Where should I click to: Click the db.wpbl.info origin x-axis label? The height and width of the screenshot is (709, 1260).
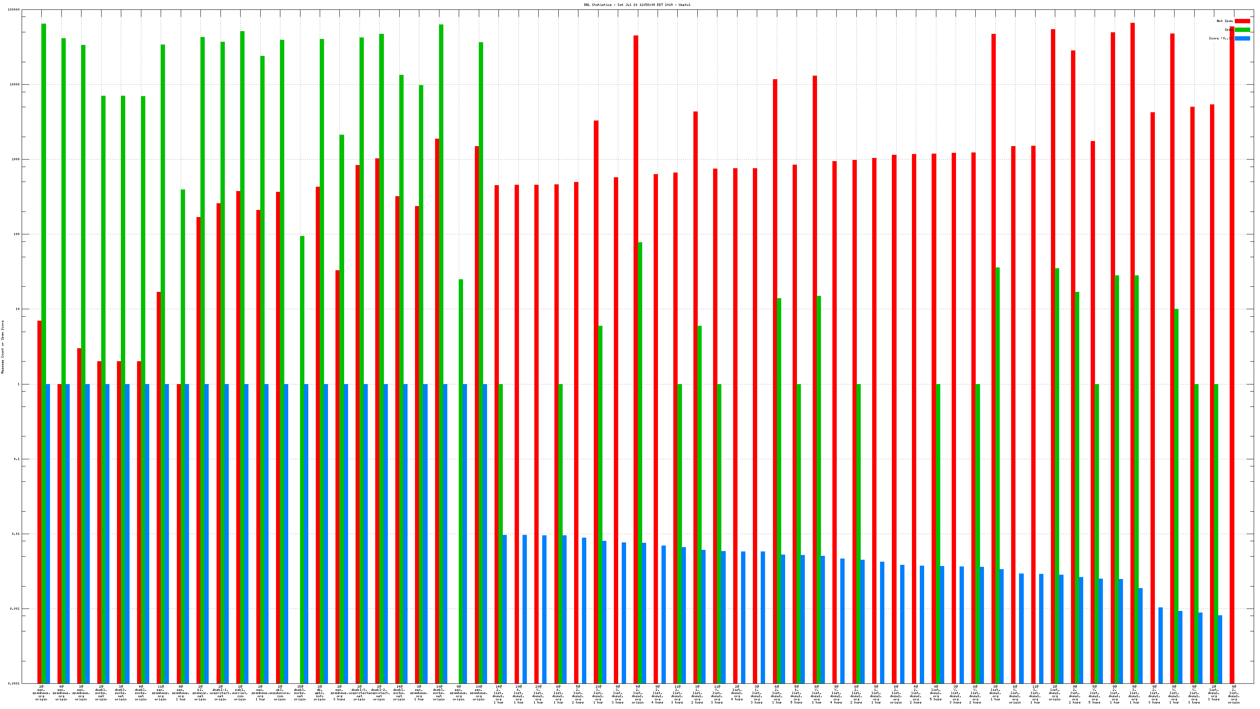[319, 693]
